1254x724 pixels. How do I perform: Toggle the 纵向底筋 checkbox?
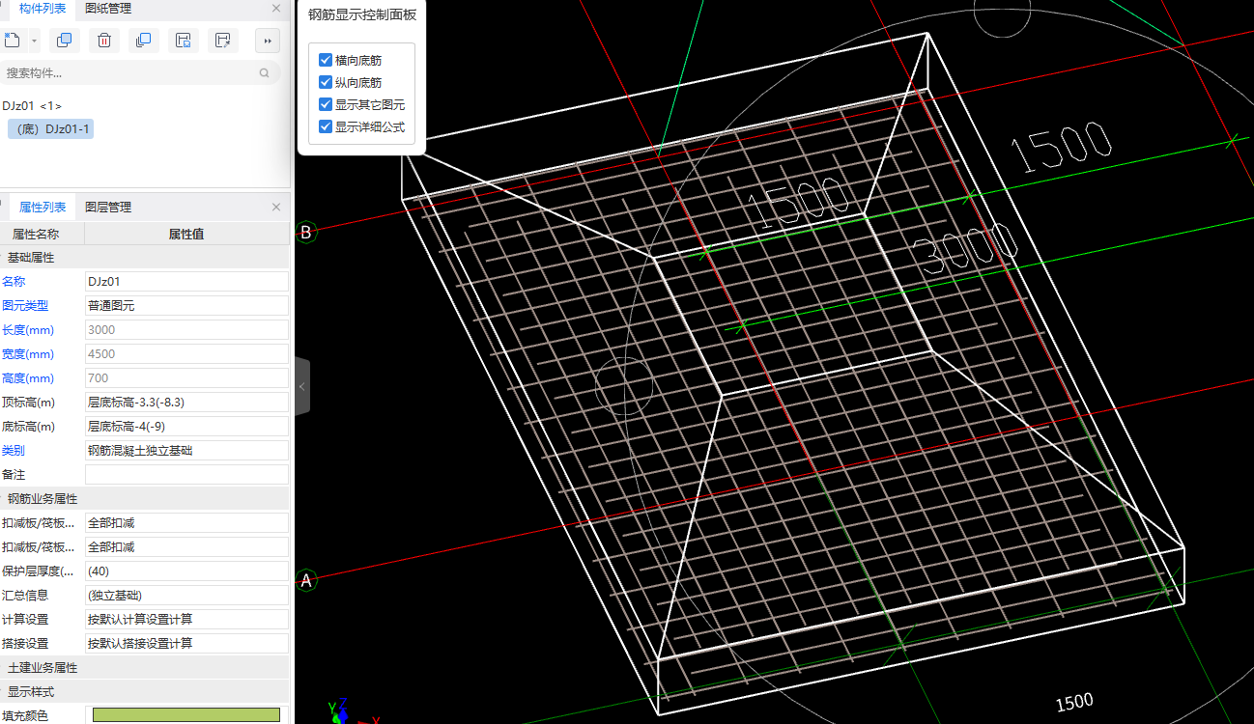coord(326,82)
